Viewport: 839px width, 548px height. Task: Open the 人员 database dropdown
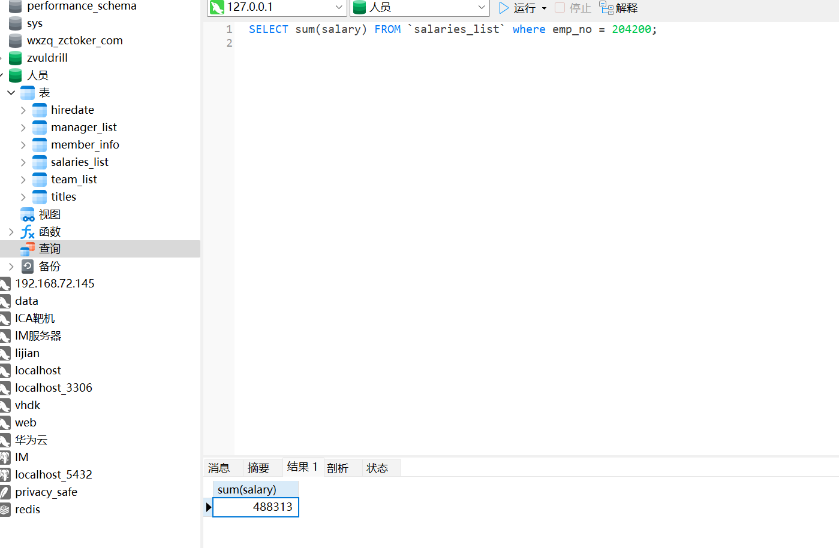(x=482, y=7)
